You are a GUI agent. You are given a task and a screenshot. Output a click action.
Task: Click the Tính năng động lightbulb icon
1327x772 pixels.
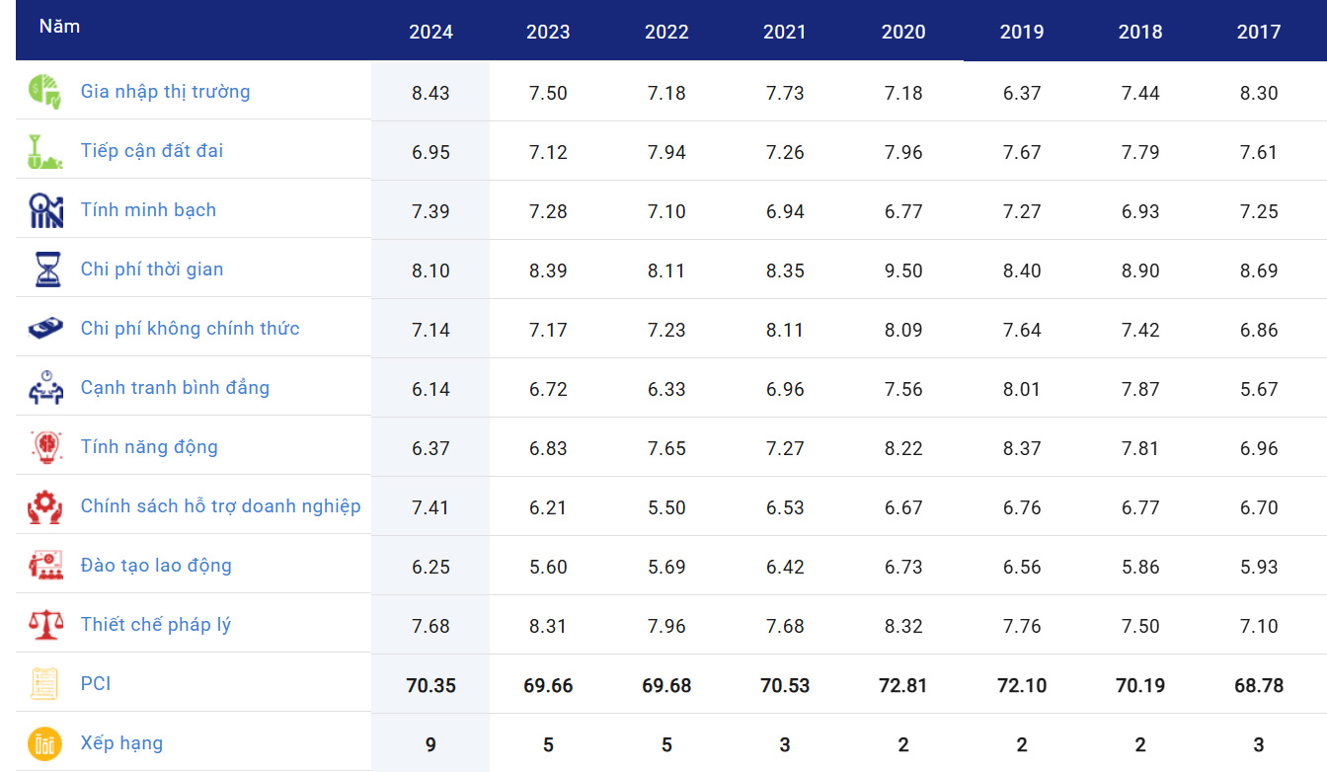click(45, 447)
